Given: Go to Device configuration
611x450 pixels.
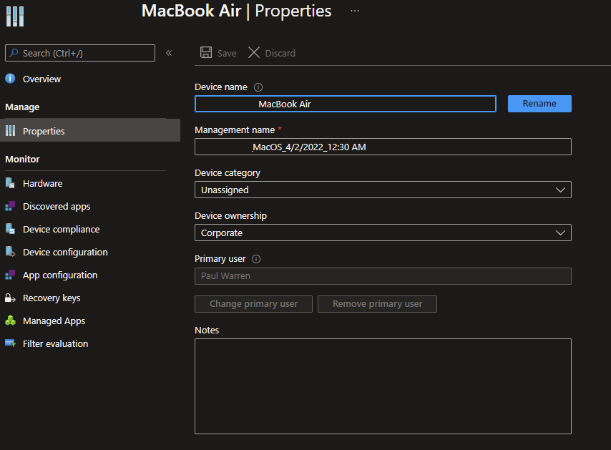Looking at the screenshot, I should [65, 253].
